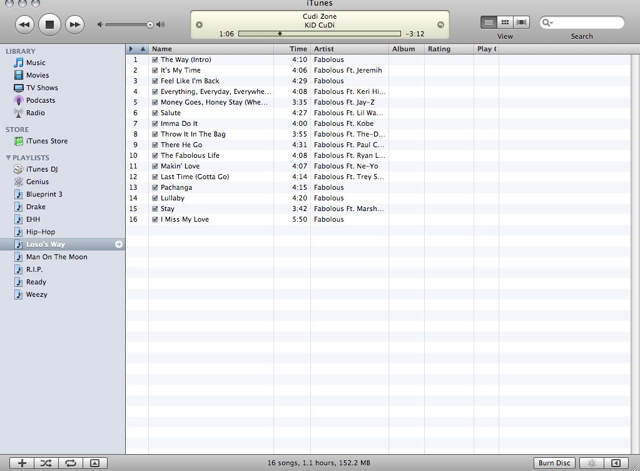
Task: Sort tracks by the Artist column header
Action: (349, 49)
